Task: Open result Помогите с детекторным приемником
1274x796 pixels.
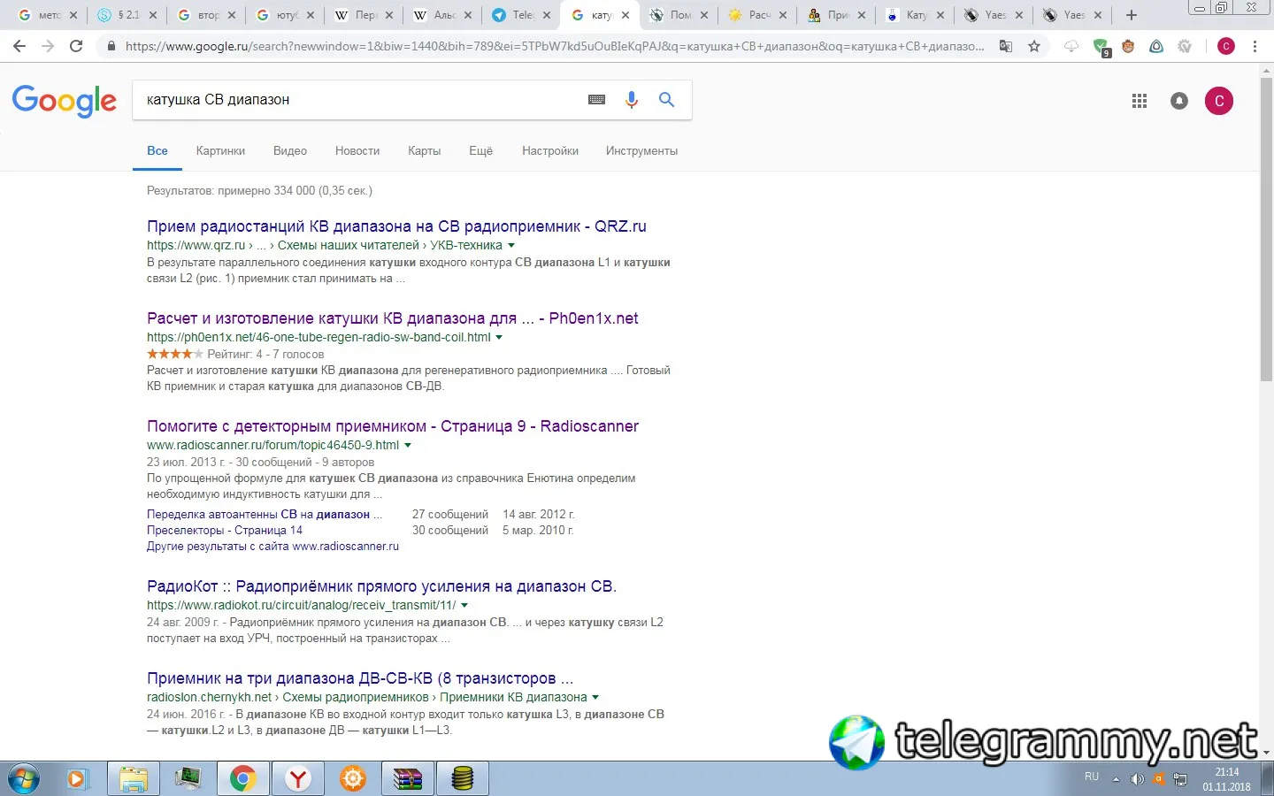Action: pyautogui.click(x=393, y=426)
